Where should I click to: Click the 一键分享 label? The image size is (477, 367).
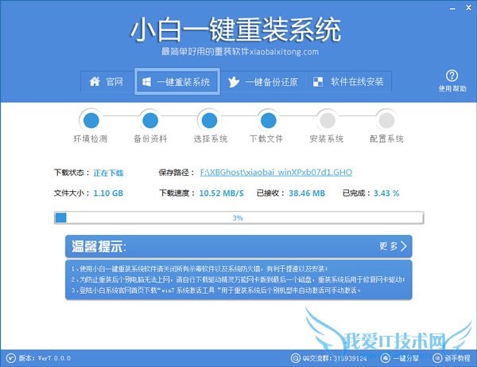click(405, 358)
